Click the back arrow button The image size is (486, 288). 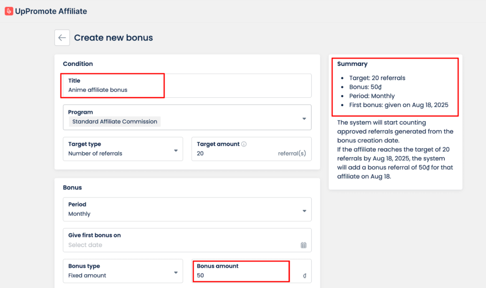pos(62,37)
